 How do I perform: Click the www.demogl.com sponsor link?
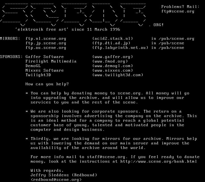tap(112, 66)
